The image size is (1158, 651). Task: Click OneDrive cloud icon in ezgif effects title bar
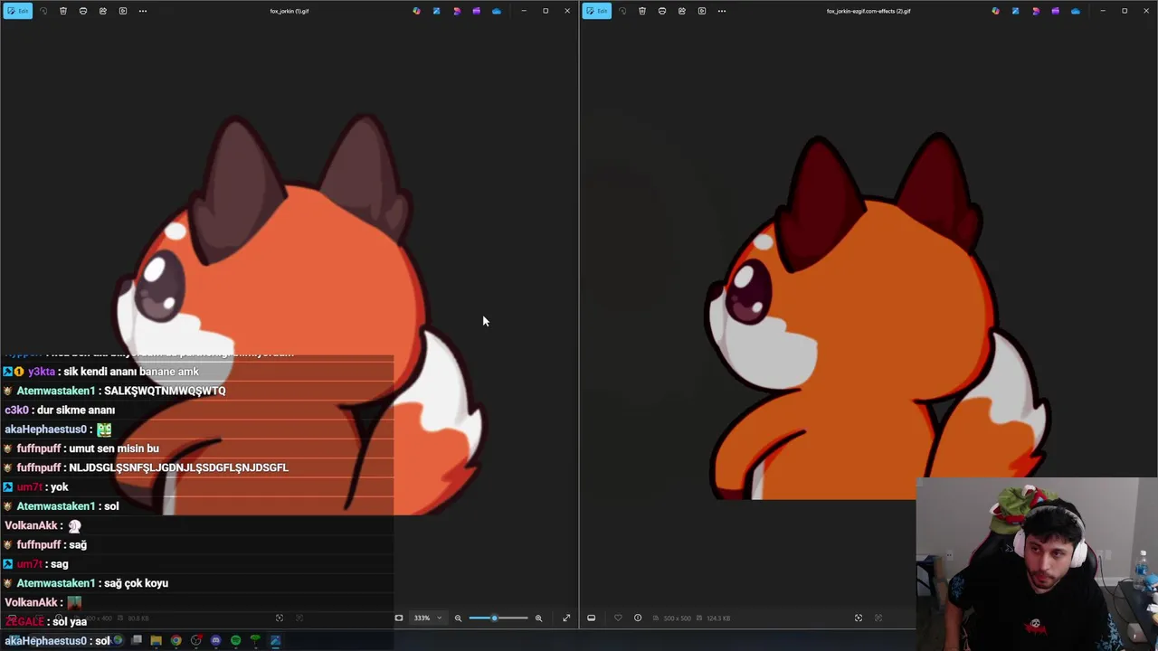pyautogui.click(x=1076, y=11)
